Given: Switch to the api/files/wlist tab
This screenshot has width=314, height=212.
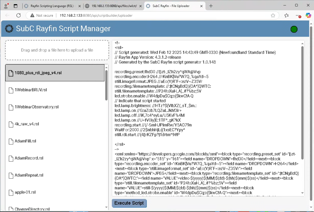Looking at the screenshot, I should click(x=111, y=6).
